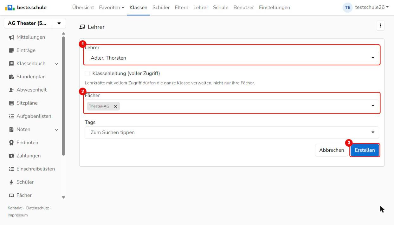394x225 pixels.
Task: Click the Tags search input field
Action: tap(232, 132)
